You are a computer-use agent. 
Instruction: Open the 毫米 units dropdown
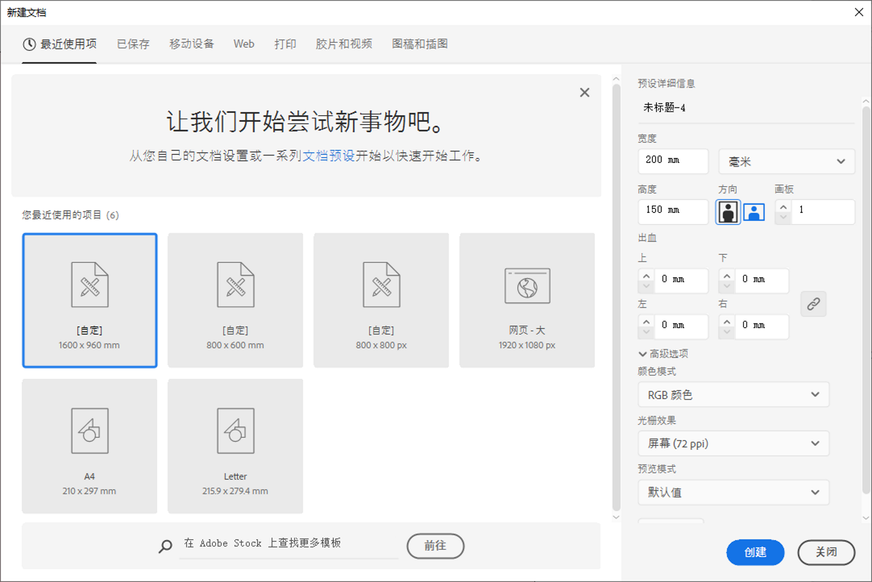(x=787, y=161)
